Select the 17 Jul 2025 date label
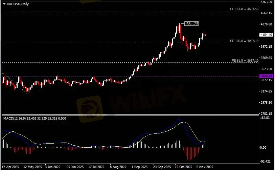 [x=96, y=167]
